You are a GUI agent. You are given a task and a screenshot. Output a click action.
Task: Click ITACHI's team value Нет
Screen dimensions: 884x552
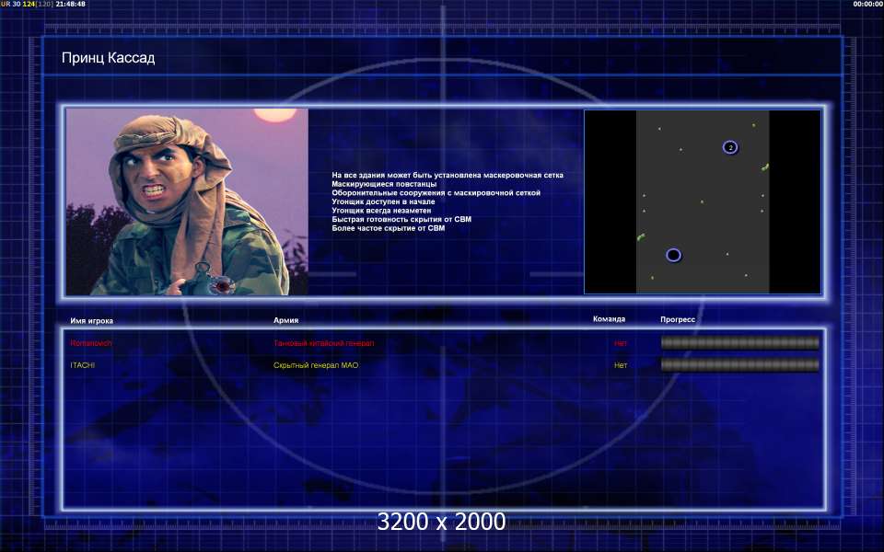pos(621,365)
